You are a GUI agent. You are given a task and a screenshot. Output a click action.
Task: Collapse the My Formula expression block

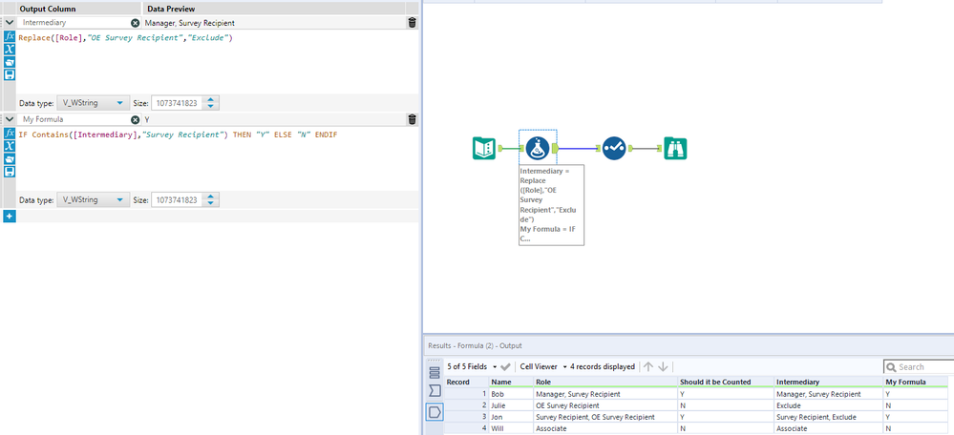pos(9,119)
